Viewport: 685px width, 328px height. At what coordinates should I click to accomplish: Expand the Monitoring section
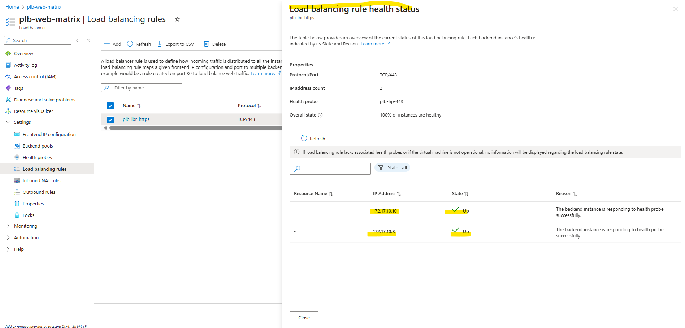8,226
